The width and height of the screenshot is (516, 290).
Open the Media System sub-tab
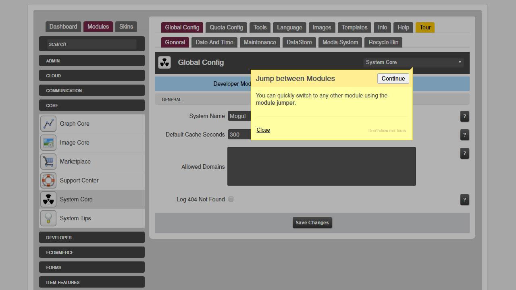(340, 42)
